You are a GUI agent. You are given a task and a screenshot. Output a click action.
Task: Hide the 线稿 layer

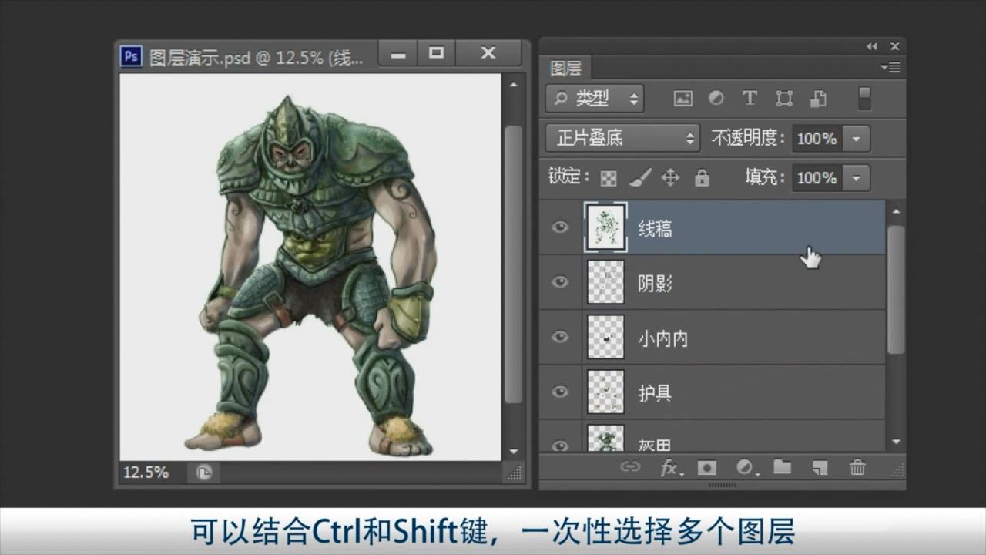(560, 227)
